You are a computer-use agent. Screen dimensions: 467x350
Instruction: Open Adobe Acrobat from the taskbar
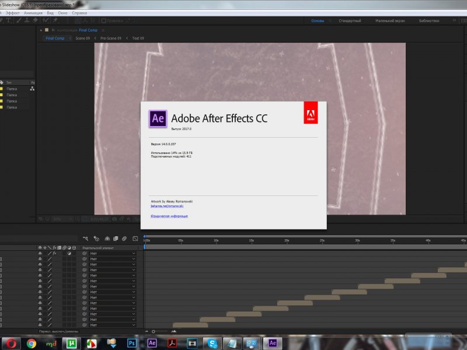[x=172, y=344]
